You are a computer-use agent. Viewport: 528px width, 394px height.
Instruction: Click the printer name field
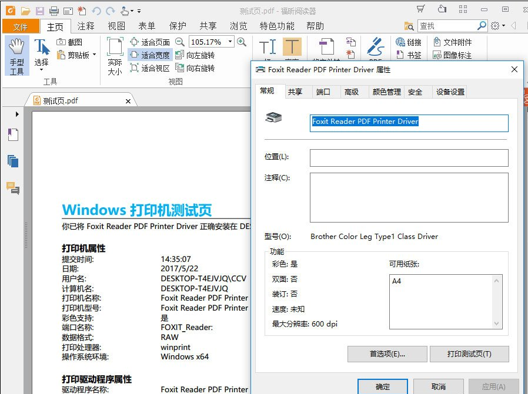click(x=409, y=123)
